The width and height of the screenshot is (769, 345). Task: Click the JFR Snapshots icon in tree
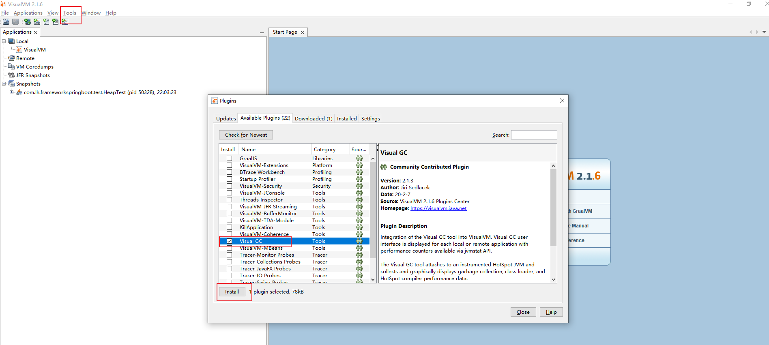pos(11,75)
